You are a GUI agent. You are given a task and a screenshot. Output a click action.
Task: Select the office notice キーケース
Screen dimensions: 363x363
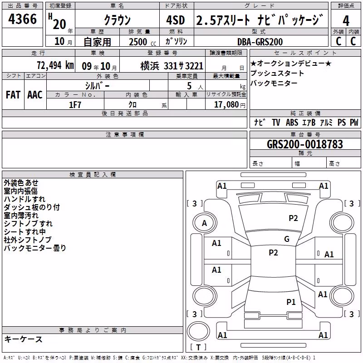coord(24,339)
